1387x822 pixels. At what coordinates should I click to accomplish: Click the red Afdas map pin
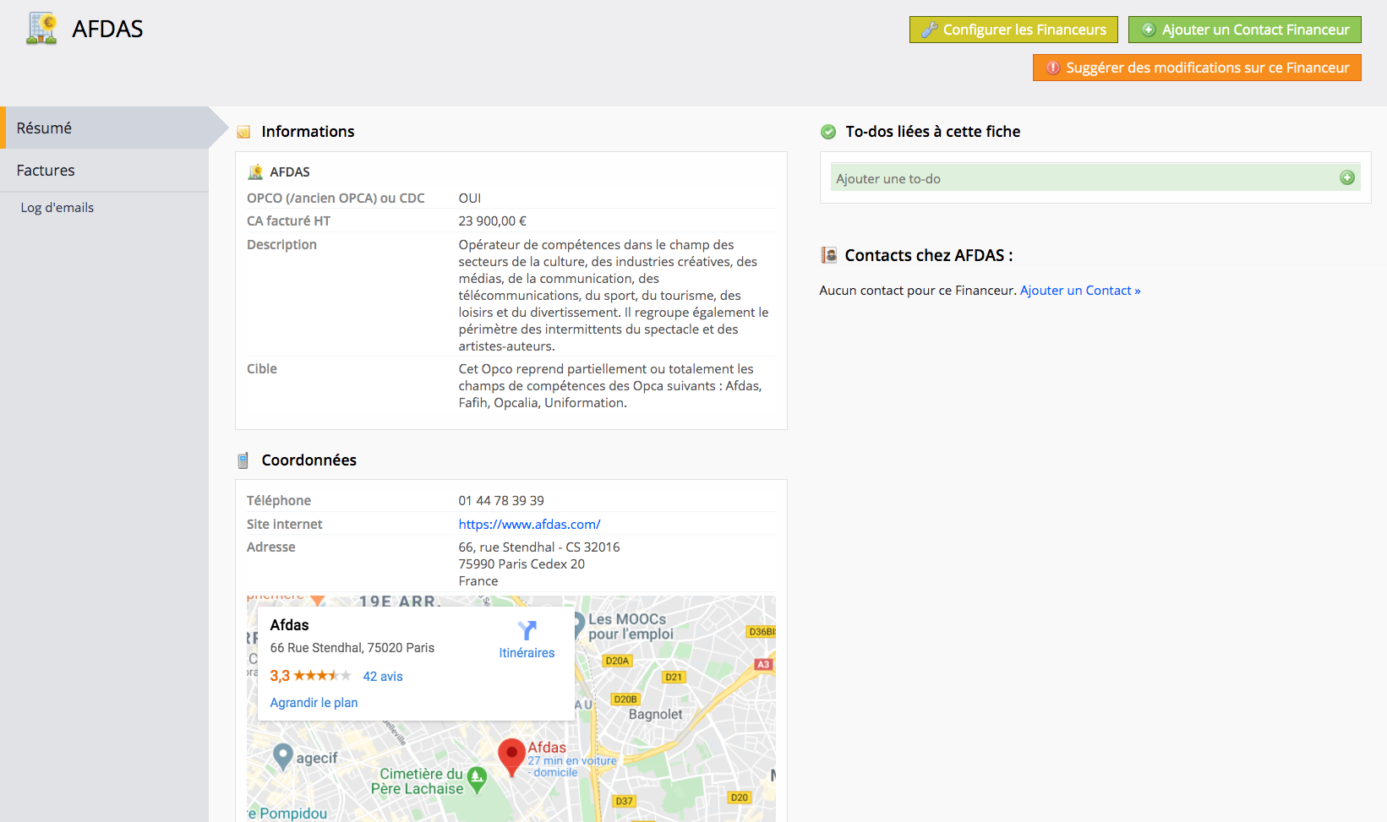(x=511, y=758)
